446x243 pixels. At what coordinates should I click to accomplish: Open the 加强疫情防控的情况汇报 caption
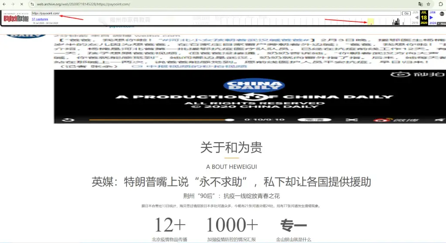pos(232,240)
